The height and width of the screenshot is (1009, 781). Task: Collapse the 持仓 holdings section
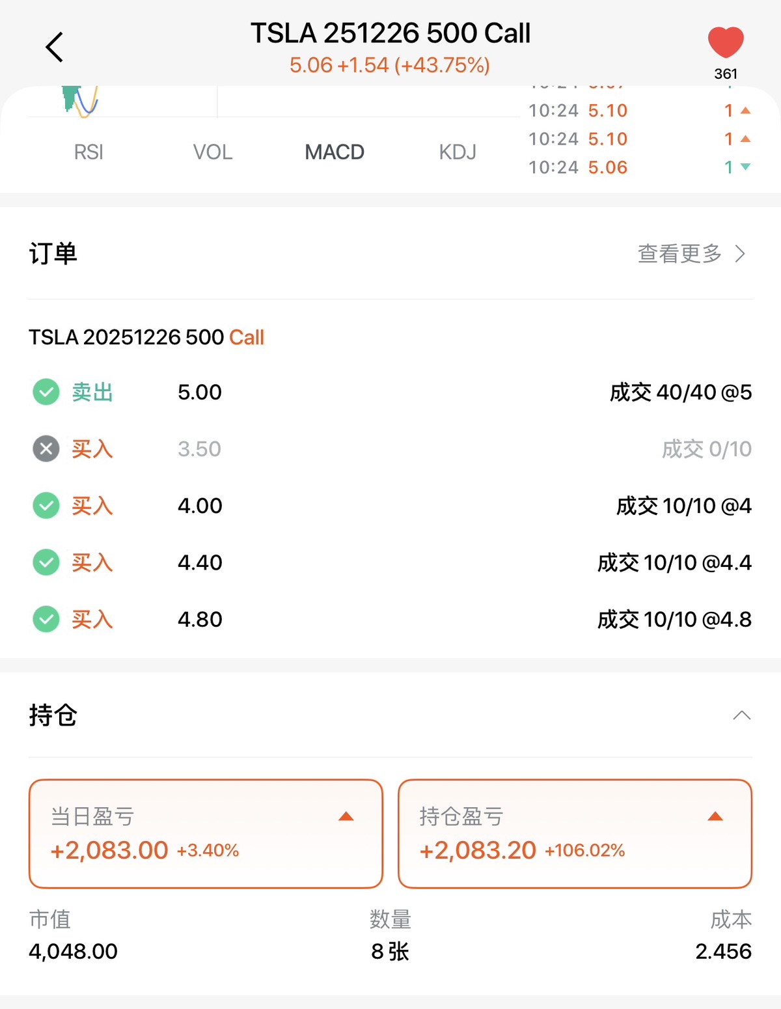coord(741,715)
